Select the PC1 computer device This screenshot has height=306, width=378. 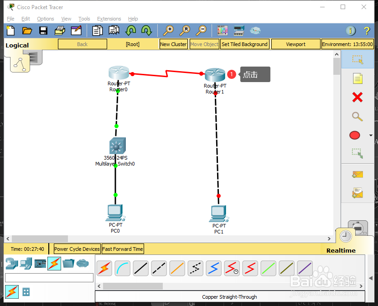(x=219, y=213)
